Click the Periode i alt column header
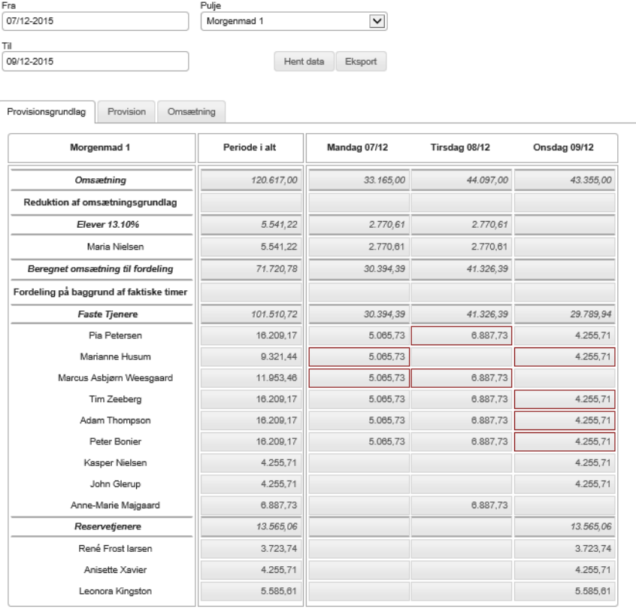The height and width of the screenshot is (609, 636). [x=251, y=148]
